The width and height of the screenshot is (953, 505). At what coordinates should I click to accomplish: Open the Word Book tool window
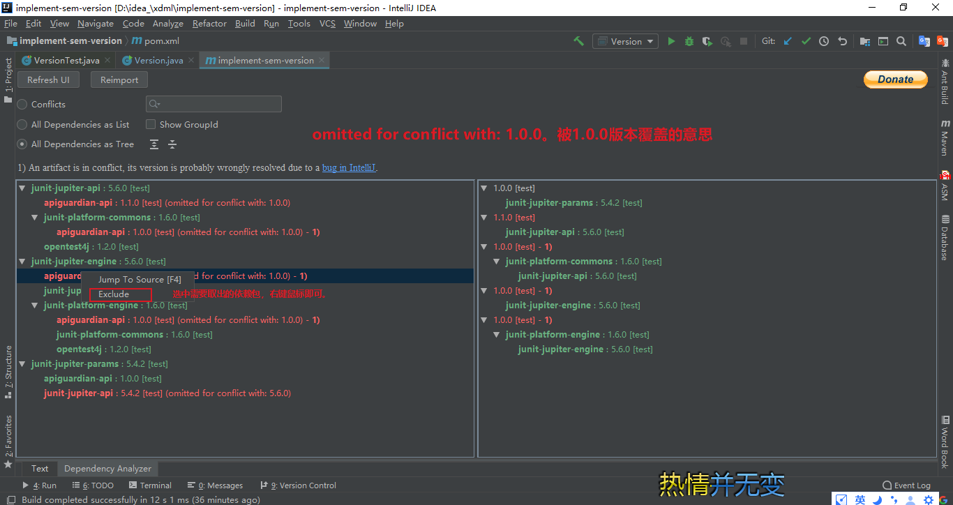pyautogui.click(x=945, y=442)
